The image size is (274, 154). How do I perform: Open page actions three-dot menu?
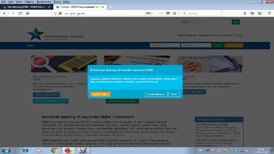[x=161, y=13]
